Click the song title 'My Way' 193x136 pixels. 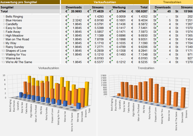pos(11,43)
